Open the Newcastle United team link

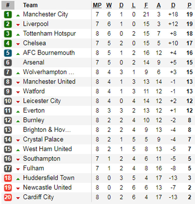pyautogui.click(x=47, y=188)
